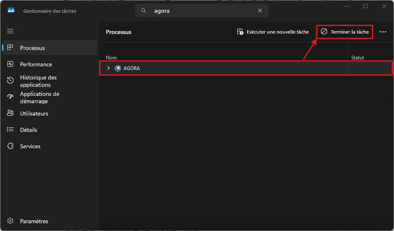The width and height of the screenshot is (394, 231).
Task: Click the end task prohibited-circle icon
Action: [x=324, y=32]
